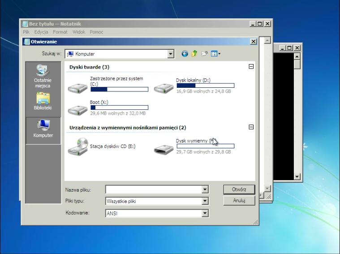The height and width of the screenshot is (254, 340).
Task: Click the Dysk wymienny capacity bar
Action: 205,146
